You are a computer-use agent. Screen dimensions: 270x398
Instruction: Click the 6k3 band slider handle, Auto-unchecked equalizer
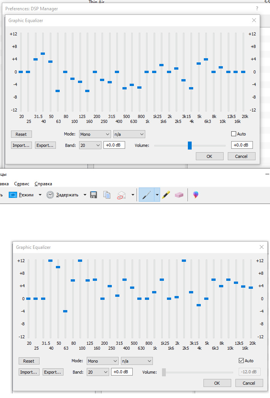pos(206,59)
